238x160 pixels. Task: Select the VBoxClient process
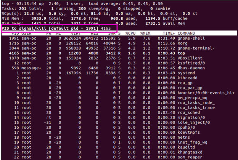coord(119,58)
